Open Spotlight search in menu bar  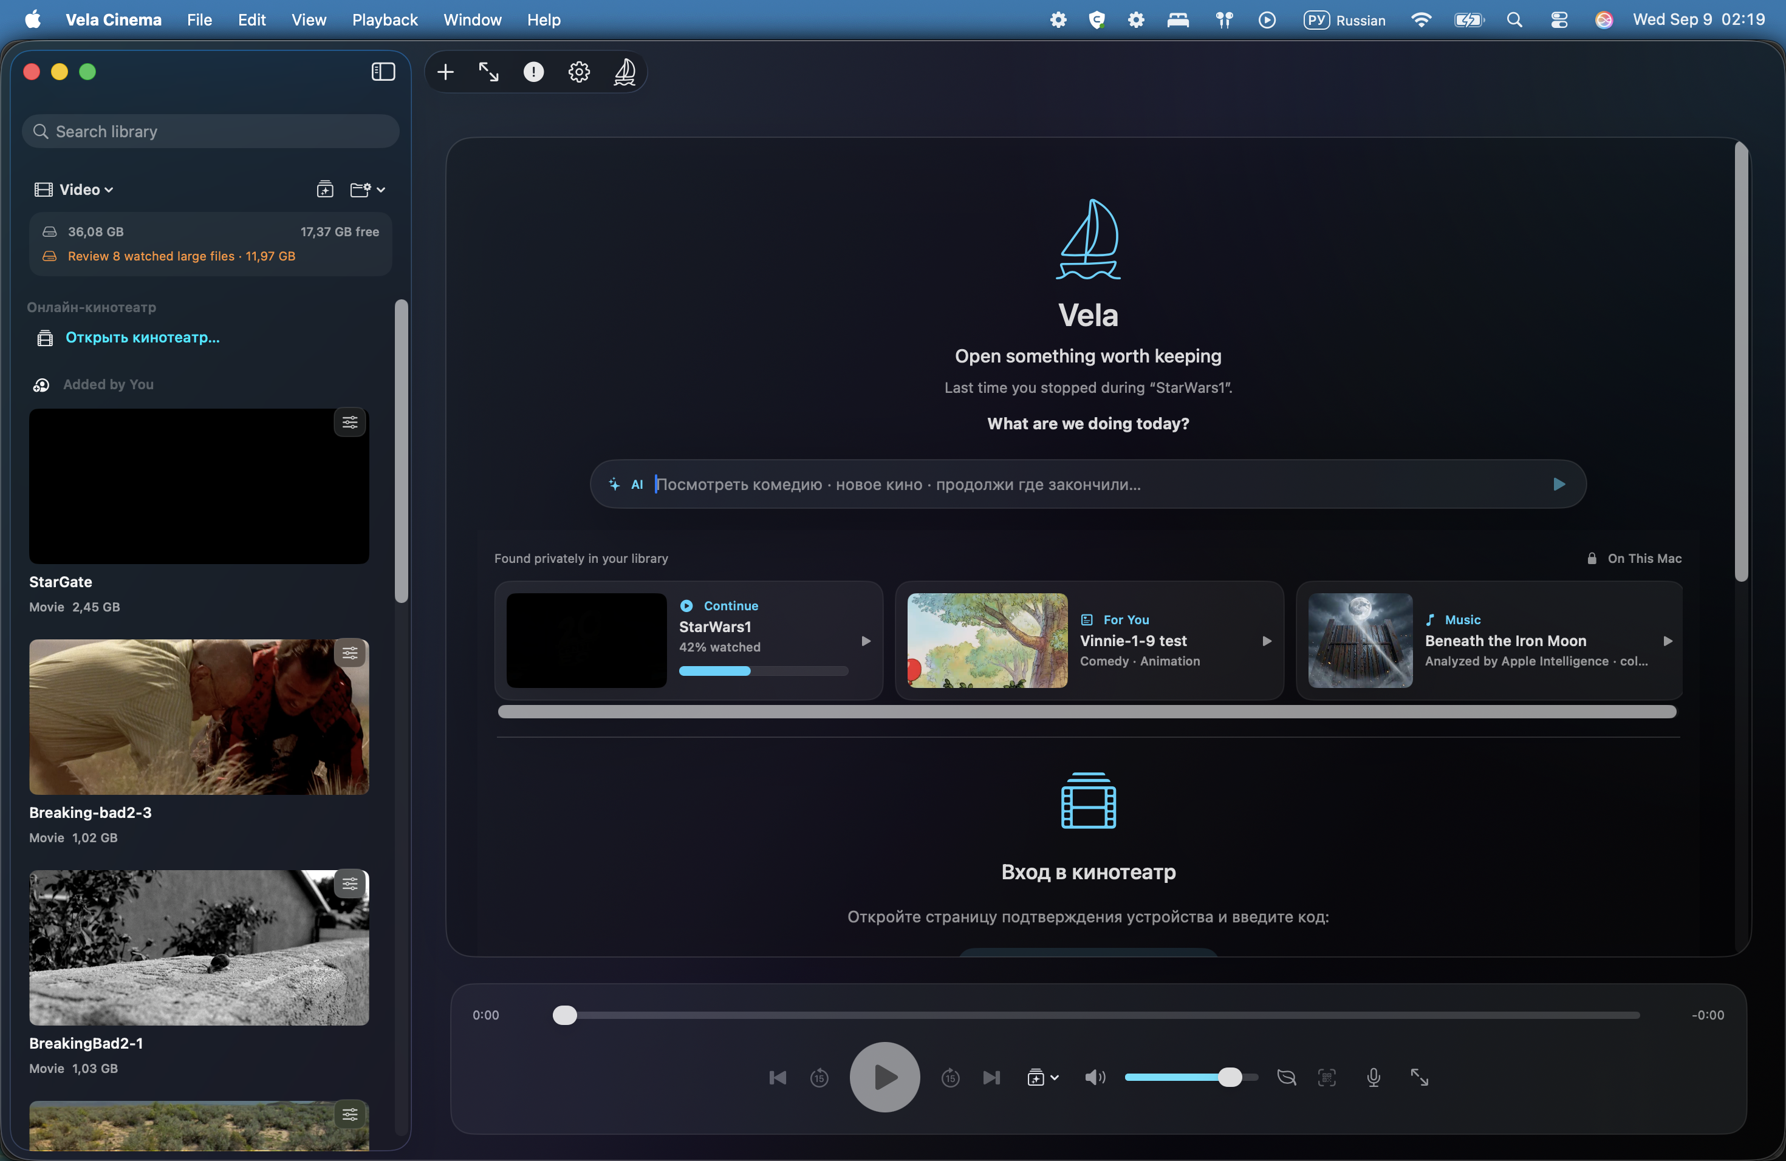(x=1514, y=19)
